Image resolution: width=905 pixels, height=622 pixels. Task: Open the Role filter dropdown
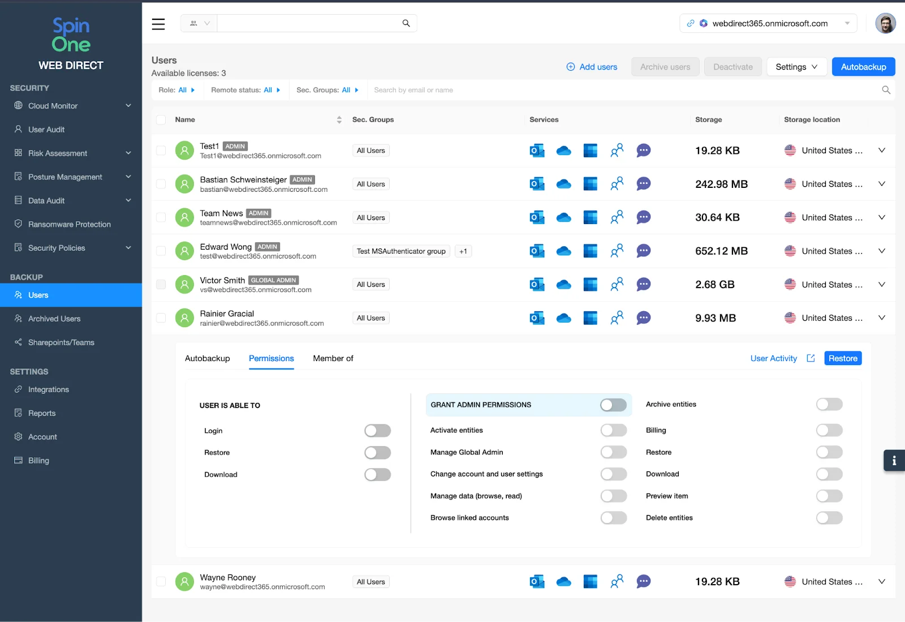tap(177, 89)
